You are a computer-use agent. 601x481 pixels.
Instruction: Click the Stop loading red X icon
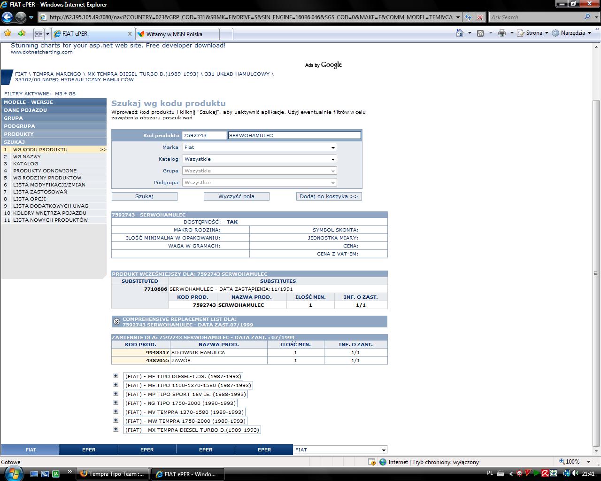click(x=479, y=17)
